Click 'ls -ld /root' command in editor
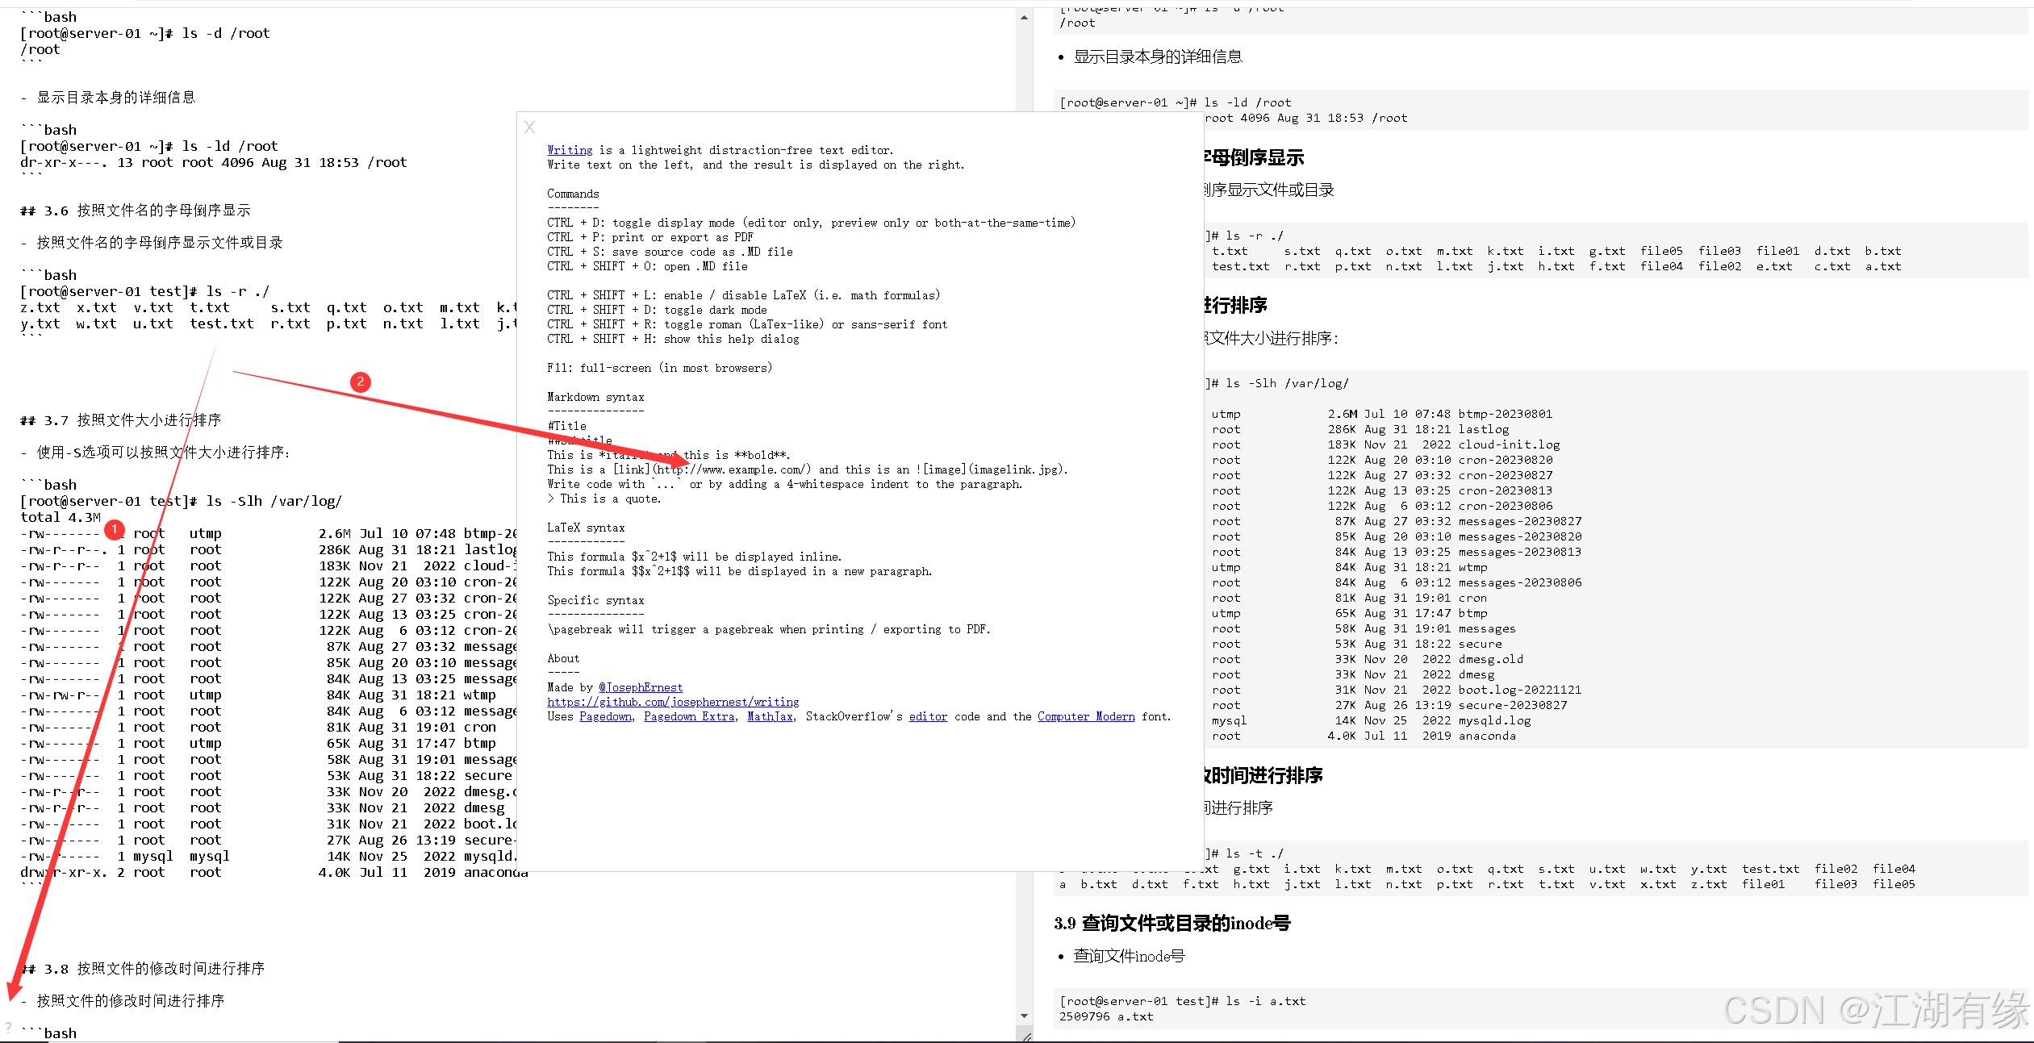This screenshot has height=1043, width=2034. (230, 146)
